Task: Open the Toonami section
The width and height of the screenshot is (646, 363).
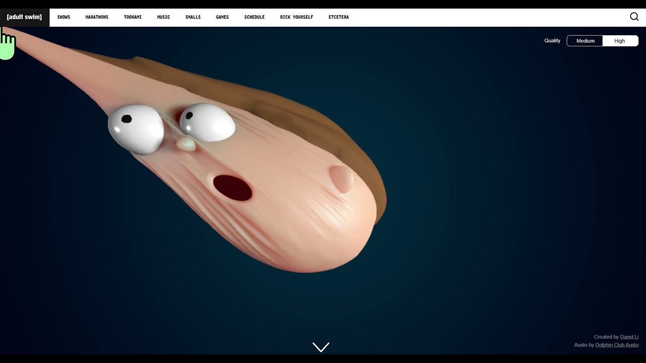Action: coord(133,17)
